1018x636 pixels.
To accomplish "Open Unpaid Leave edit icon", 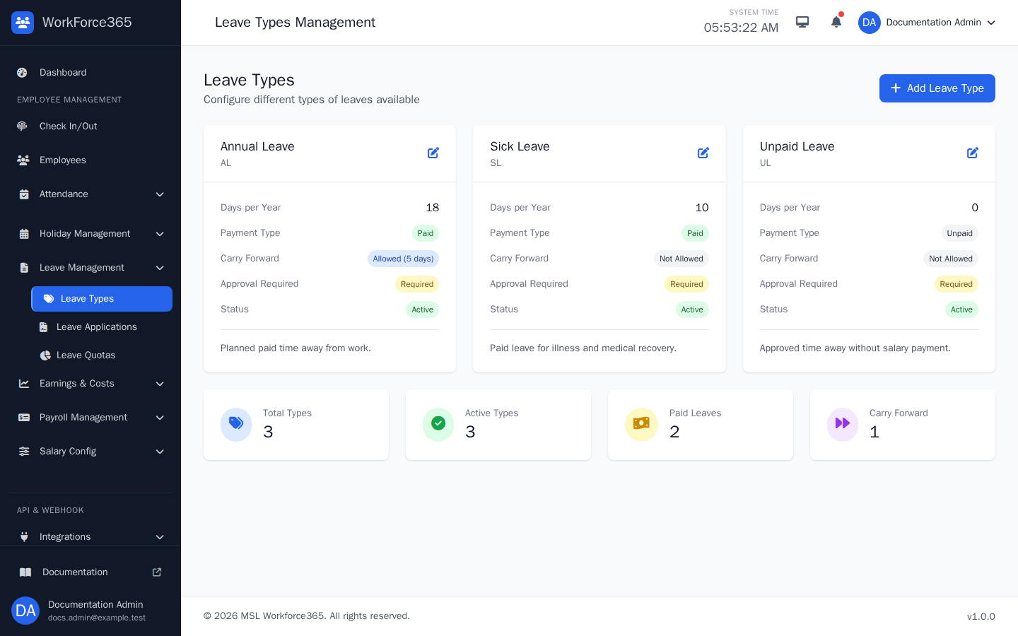I will 973,153.
